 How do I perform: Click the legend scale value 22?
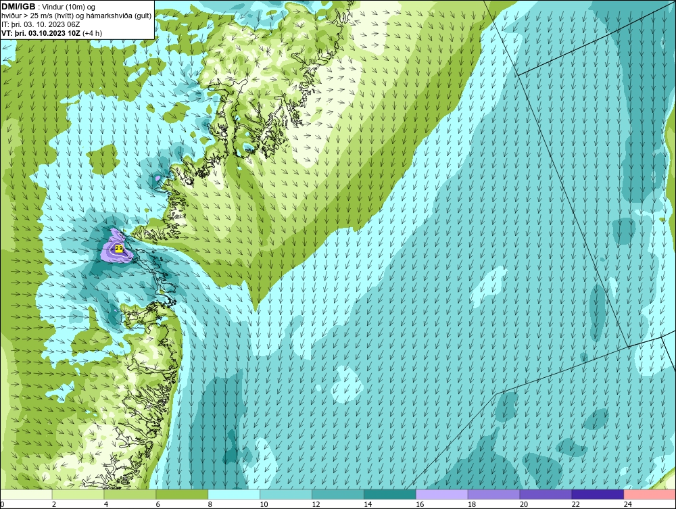coord(575,504)
